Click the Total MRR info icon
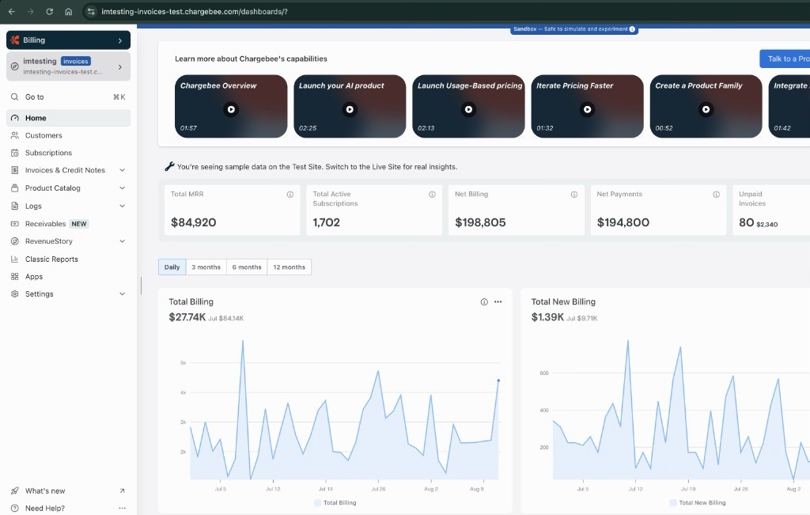 coord(290,195)
